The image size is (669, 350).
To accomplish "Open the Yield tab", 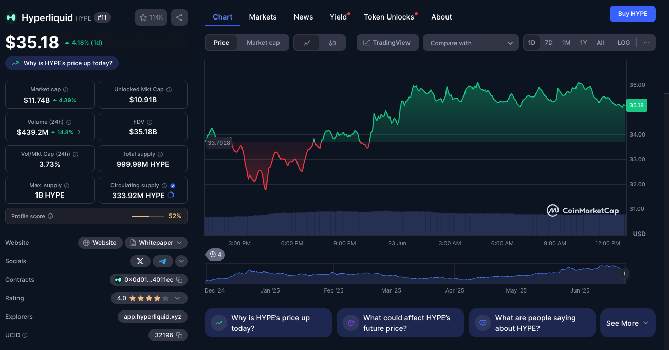I will tap(338, 17).
